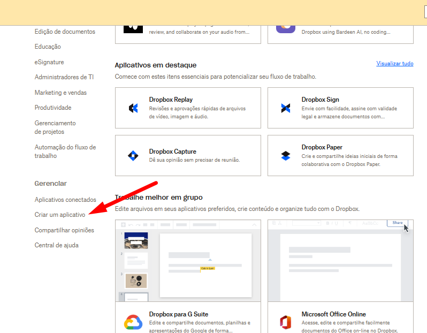The width and height of the screenshot is (427, 333).
Task: Open Compartilhar opiniões link
Action: click(64, 230)
